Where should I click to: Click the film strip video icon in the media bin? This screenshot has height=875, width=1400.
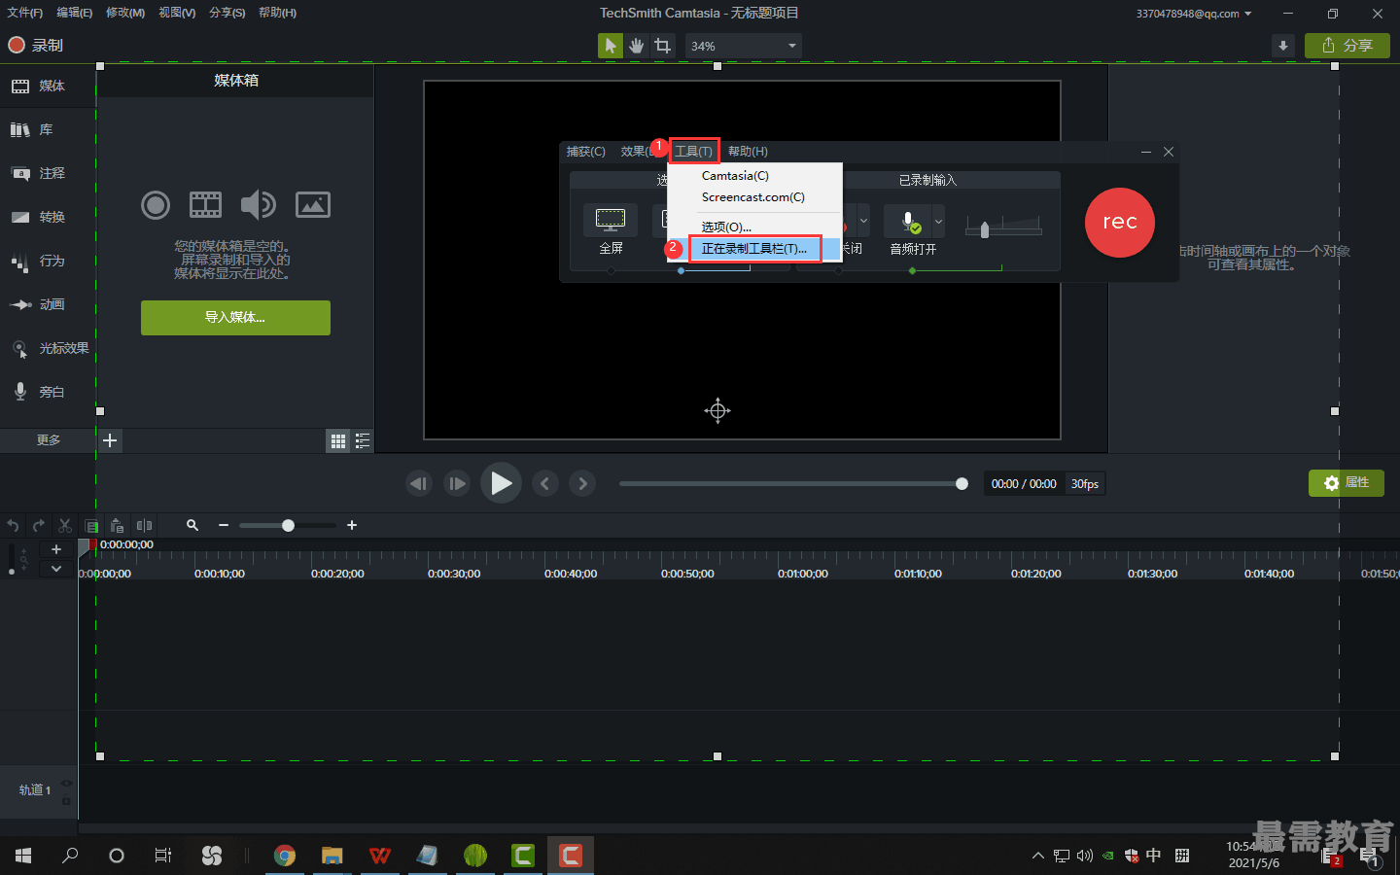tap(205, 205)
